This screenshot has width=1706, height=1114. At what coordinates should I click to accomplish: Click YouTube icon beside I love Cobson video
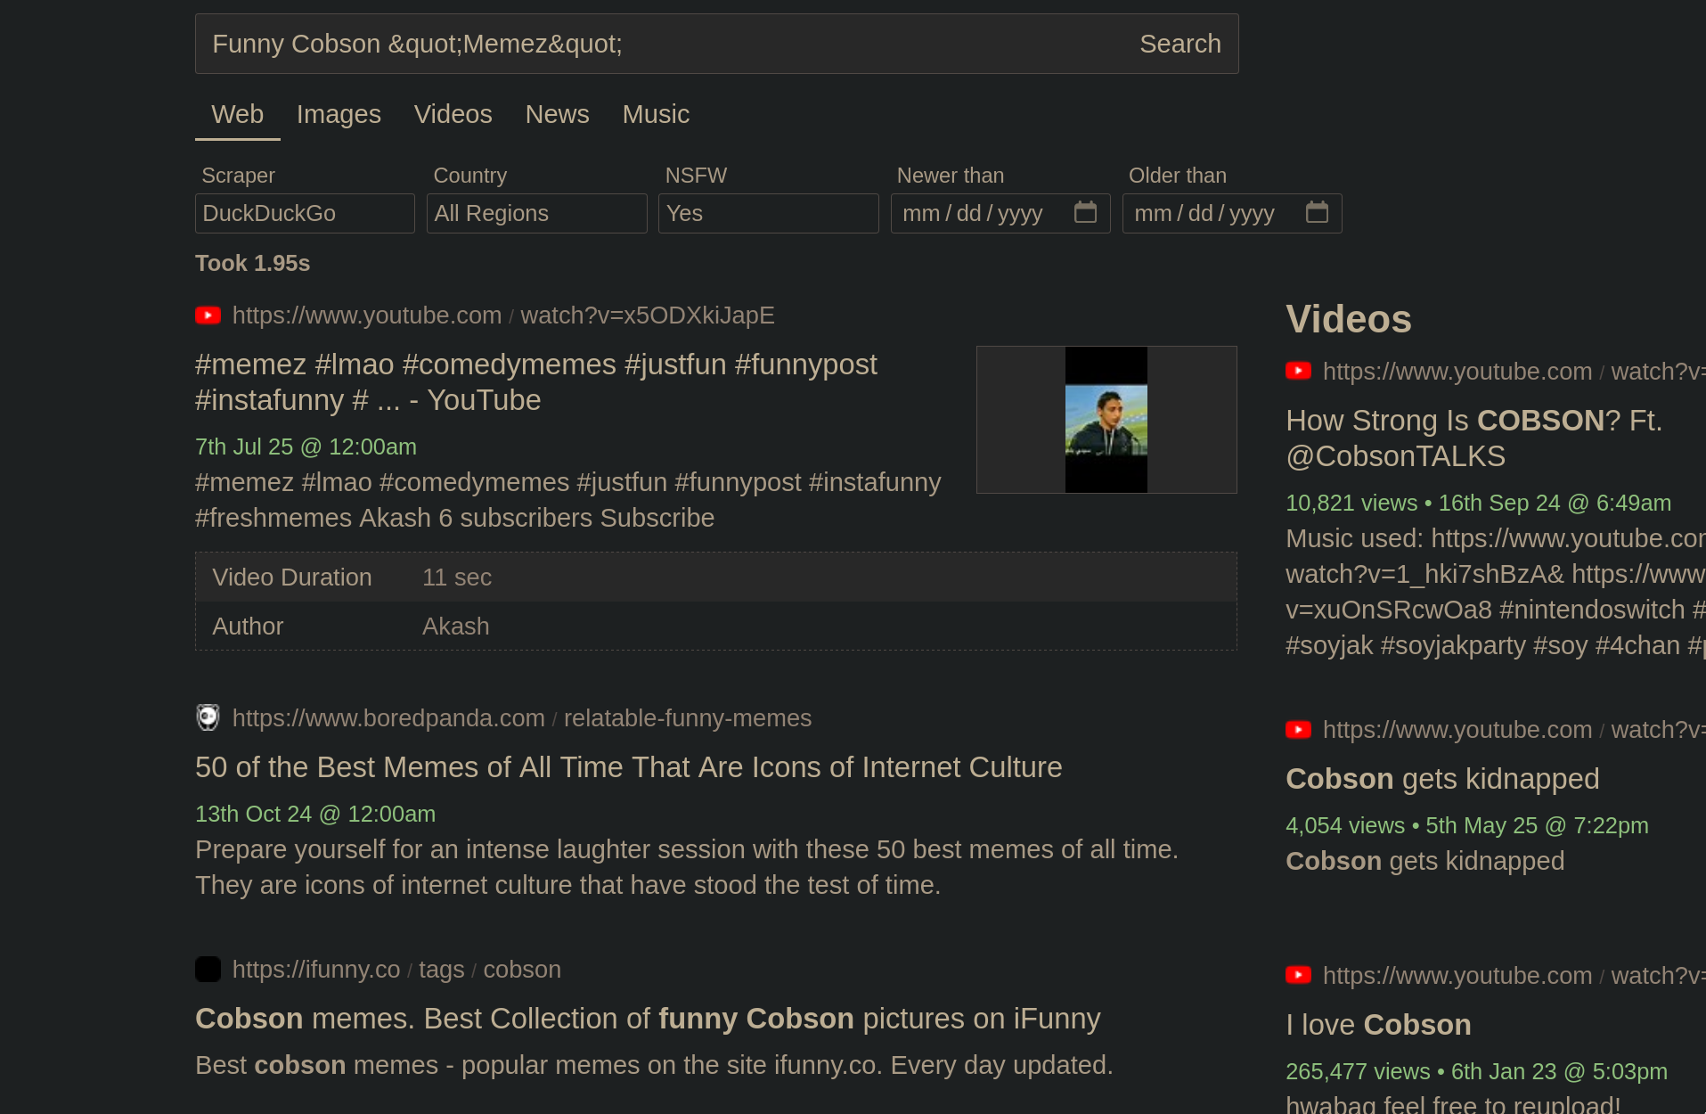coord(1298,975)
